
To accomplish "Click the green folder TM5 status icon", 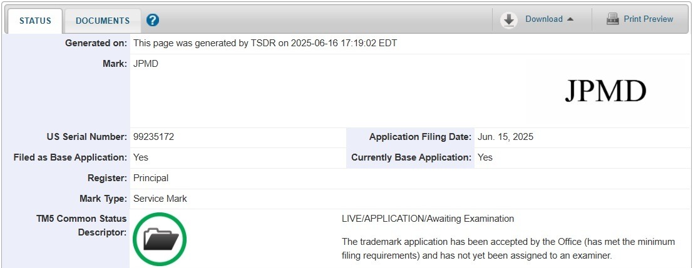I will click(x=160, y=239).
